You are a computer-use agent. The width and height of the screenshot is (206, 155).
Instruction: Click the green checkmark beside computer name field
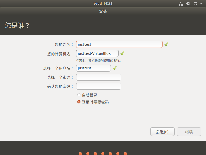122,53
